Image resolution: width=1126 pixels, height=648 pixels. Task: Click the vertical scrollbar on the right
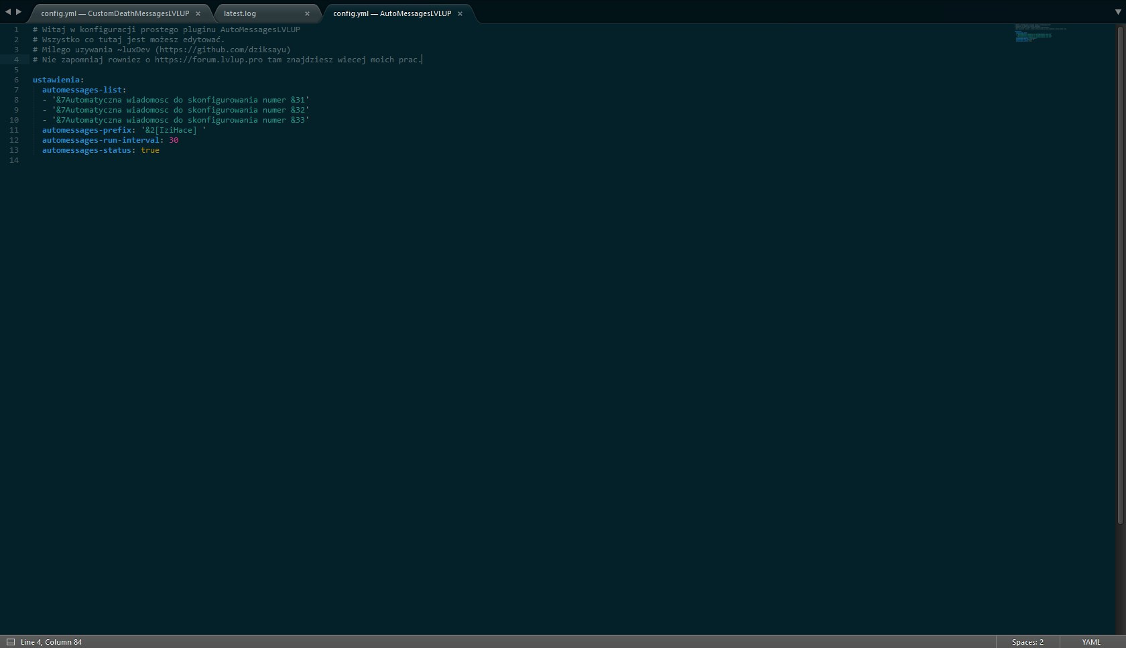click(x=1120, y=268)
